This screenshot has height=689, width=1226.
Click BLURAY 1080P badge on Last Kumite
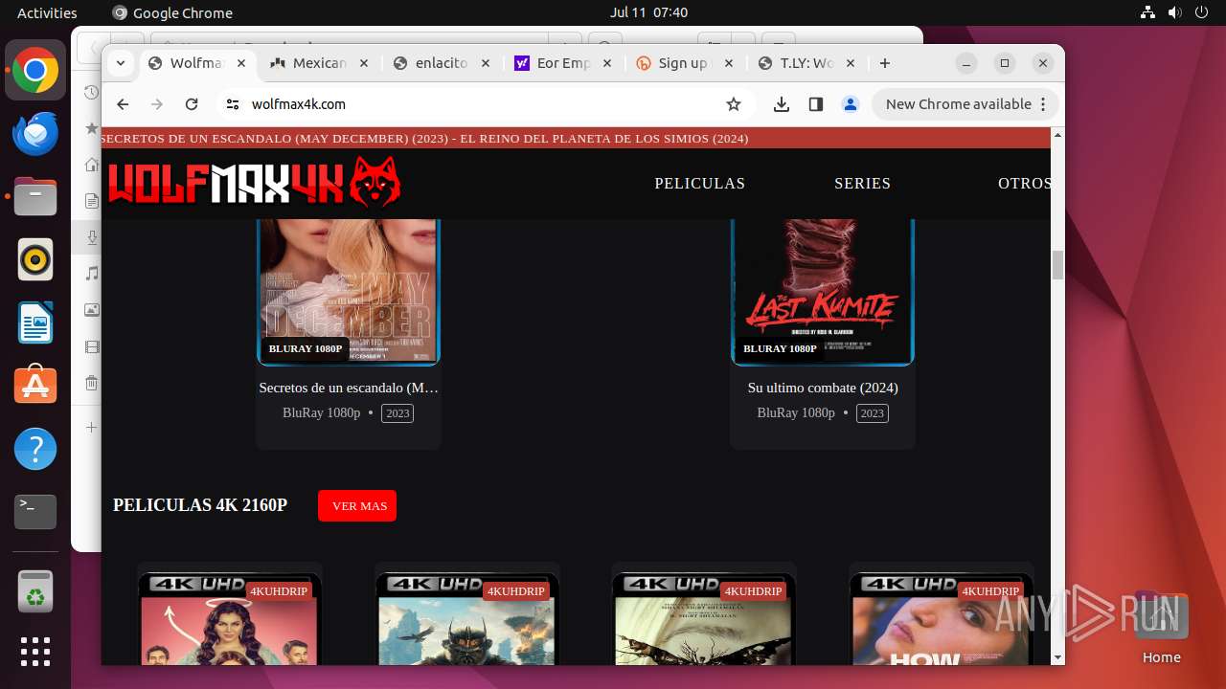click(x=781, y=348)
